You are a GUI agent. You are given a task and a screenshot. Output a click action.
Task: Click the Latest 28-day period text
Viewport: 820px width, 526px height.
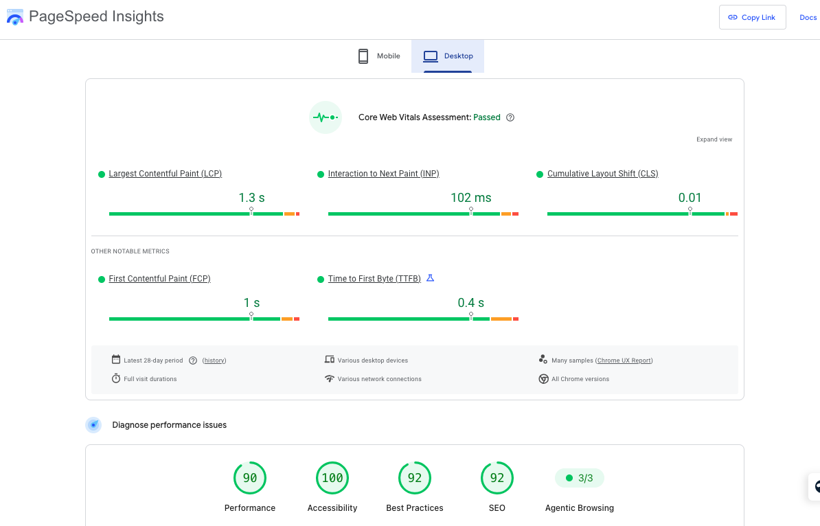pos(153,361)
